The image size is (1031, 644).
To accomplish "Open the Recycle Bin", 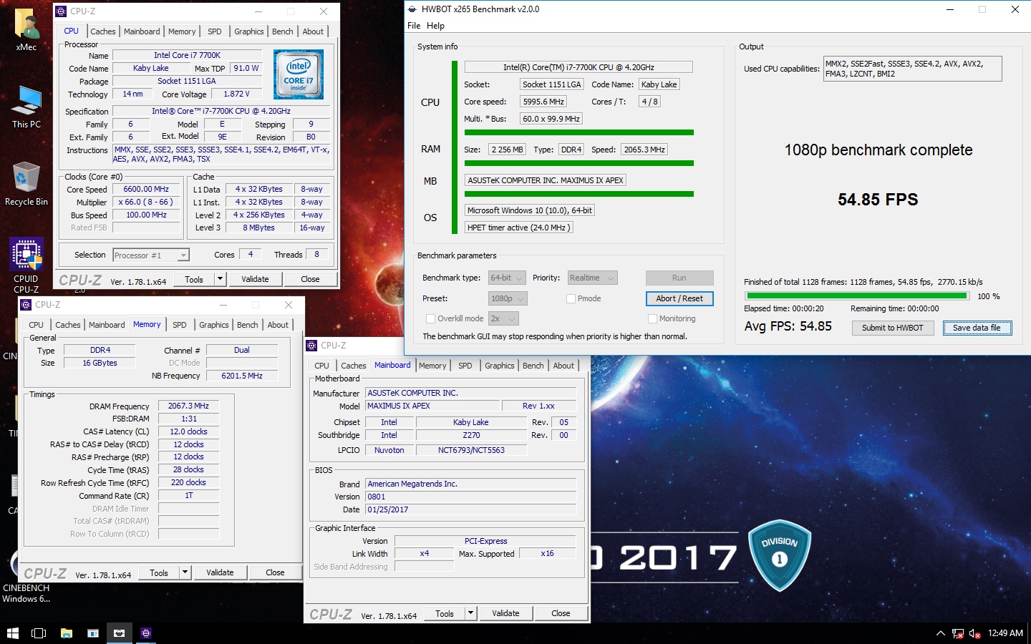I will pyautogui.click(x=26, y=185).
